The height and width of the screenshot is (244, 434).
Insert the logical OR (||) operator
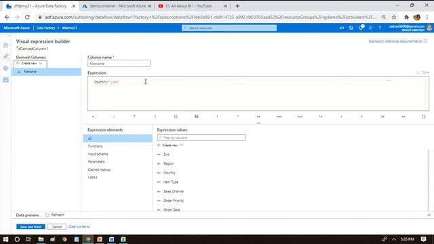point(176,117)
